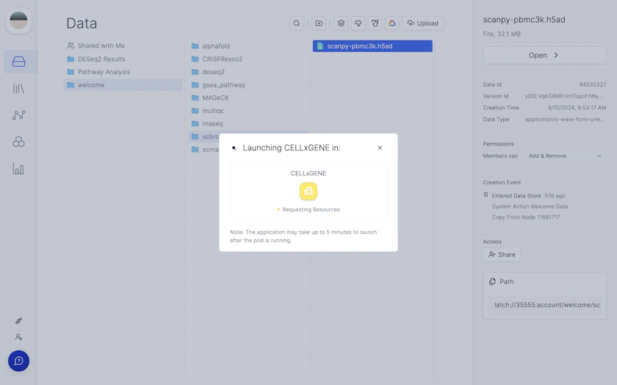Click the Requesting Resources status text

[x=311, y=210]
